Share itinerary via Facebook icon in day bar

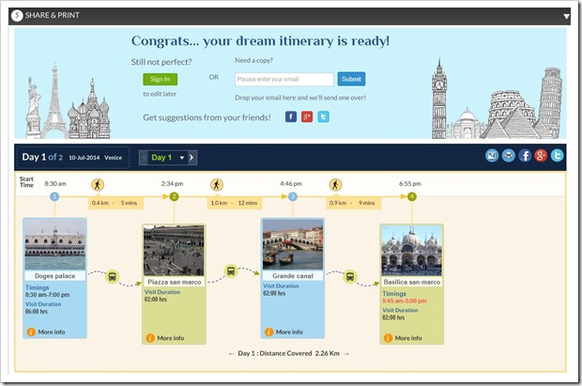click(x=525, y=156)
